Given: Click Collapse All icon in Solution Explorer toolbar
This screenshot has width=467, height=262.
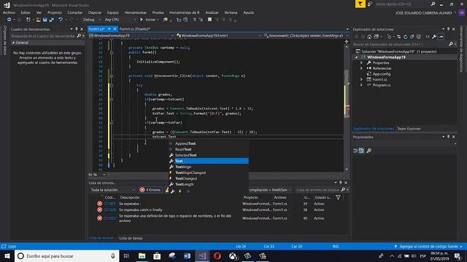Looking at the screenshot, I should click(412, 37).
